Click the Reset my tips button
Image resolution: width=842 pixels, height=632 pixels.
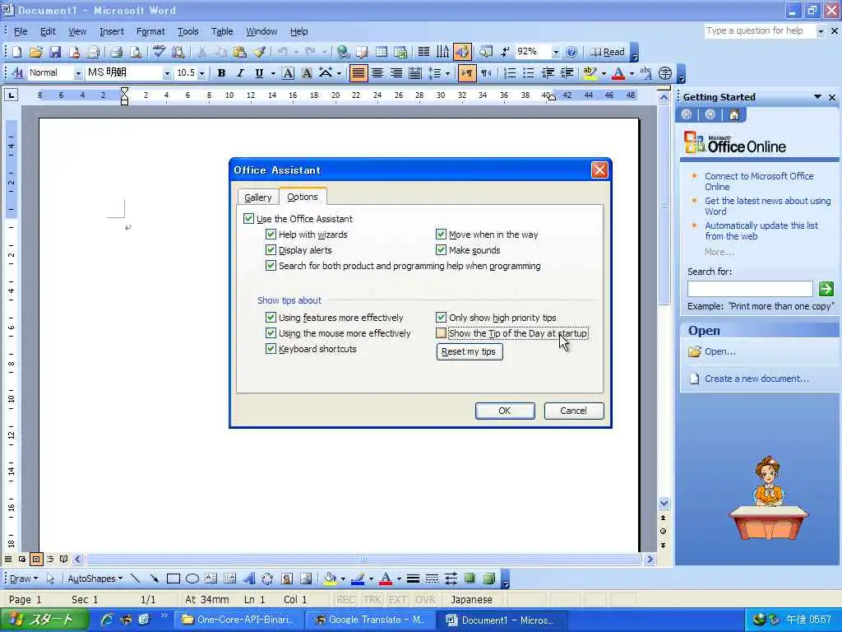pyautogui.click(x=469, y=351)
